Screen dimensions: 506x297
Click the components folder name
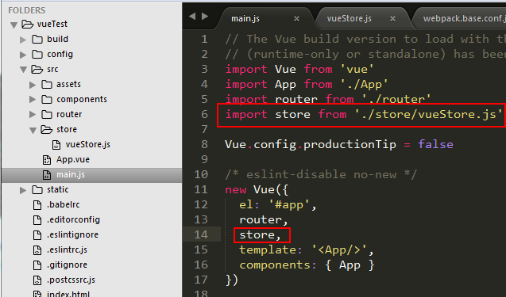pos(82,100)
